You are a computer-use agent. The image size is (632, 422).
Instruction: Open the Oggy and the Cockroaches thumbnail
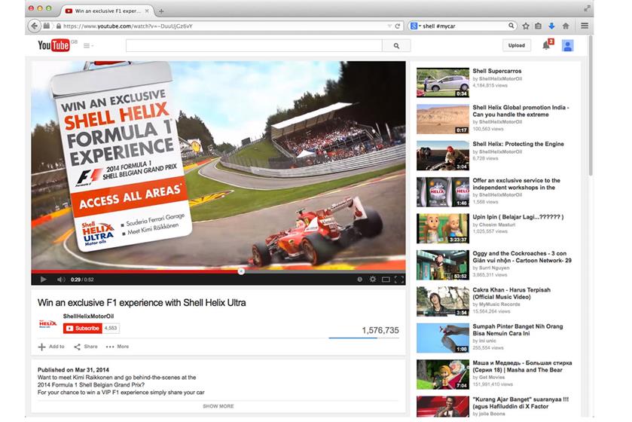[443, 265]
